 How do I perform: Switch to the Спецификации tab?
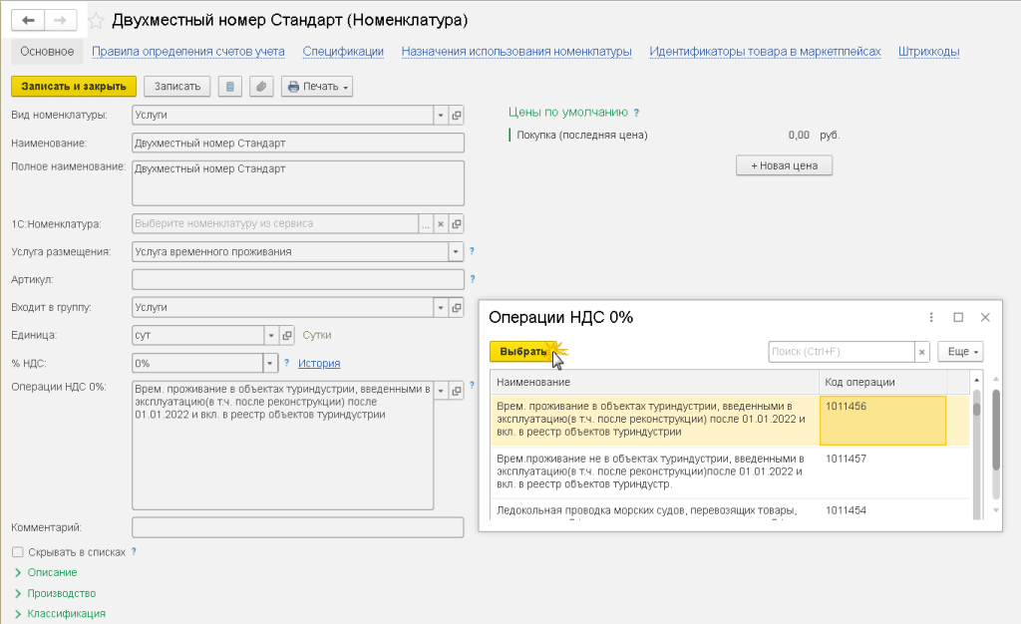(x=343, y=52)
